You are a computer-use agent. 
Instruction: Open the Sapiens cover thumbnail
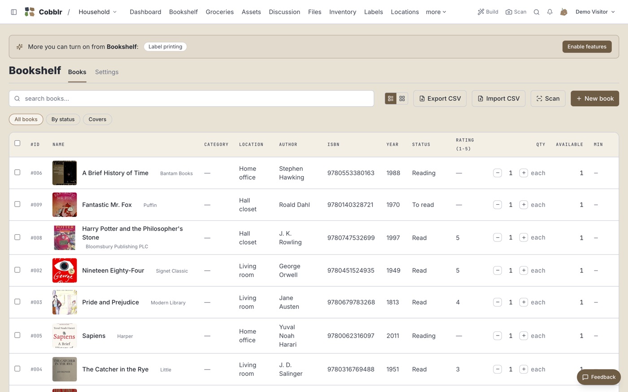tap(65, 336)
